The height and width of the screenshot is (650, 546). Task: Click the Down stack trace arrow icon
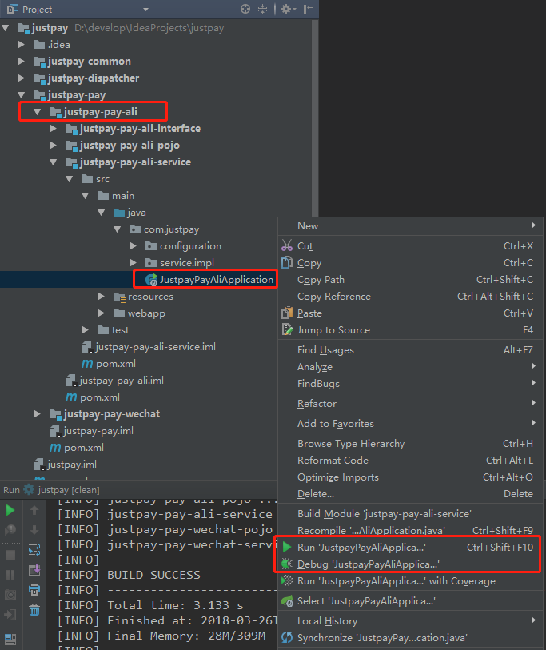tap(34, 530)
